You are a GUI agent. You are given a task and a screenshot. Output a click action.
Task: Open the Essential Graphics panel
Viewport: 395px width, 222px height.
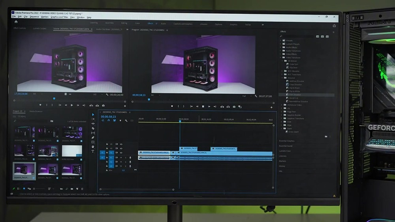[287, 141]
